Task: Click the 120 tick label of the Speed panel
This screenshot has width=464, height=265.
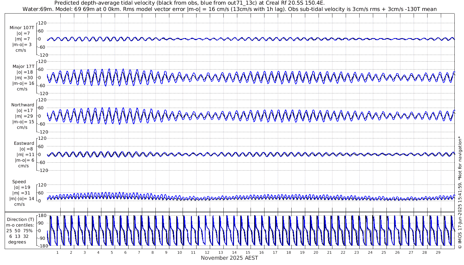Action: pos(41,185)
